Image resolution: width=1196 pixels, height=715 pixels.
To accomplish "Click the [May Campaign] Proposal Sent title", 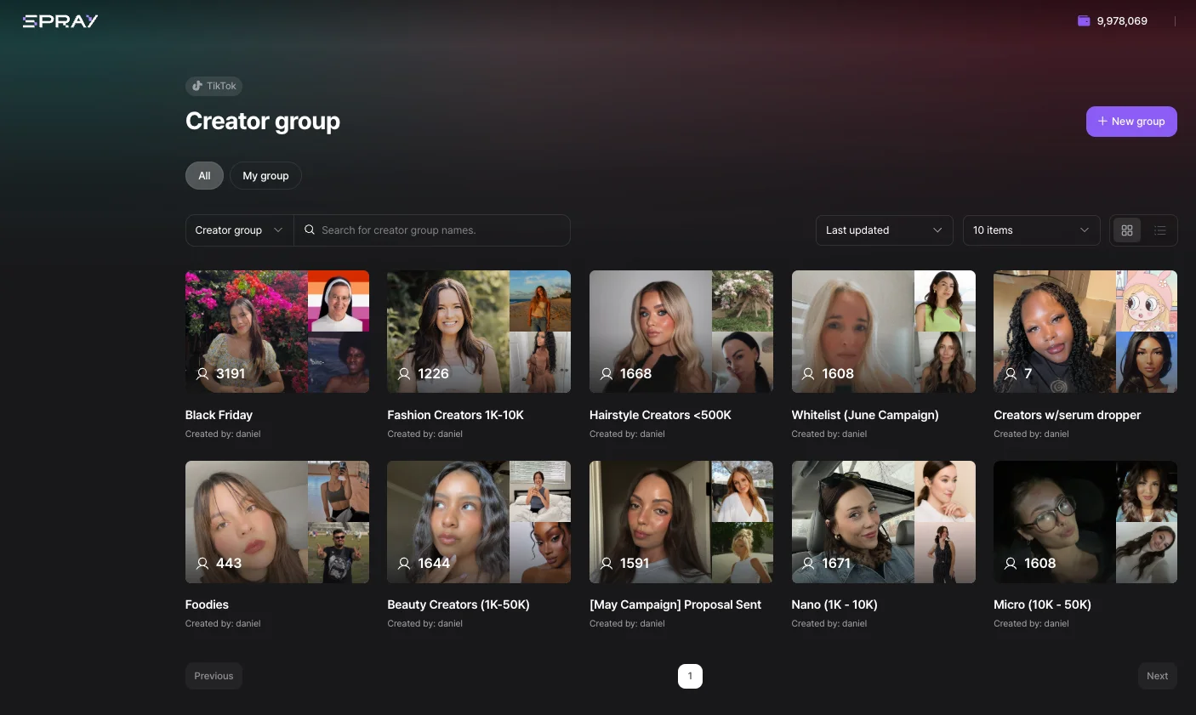I will pyautogui.click(x=675, y=604).
